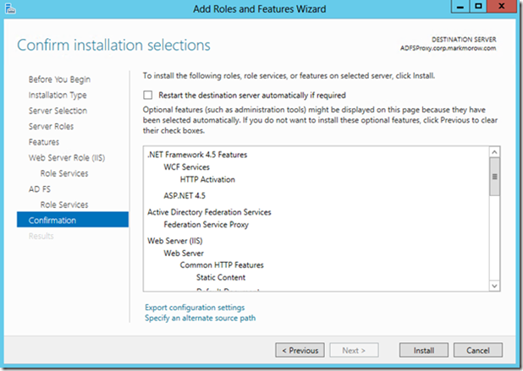Select the Web Server (IIS) list entry
The height and width of the screenshot is (371, 523).
[175, 241]
